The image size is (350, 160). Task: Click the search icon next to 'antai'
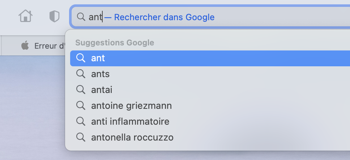[x=81, y=90]
